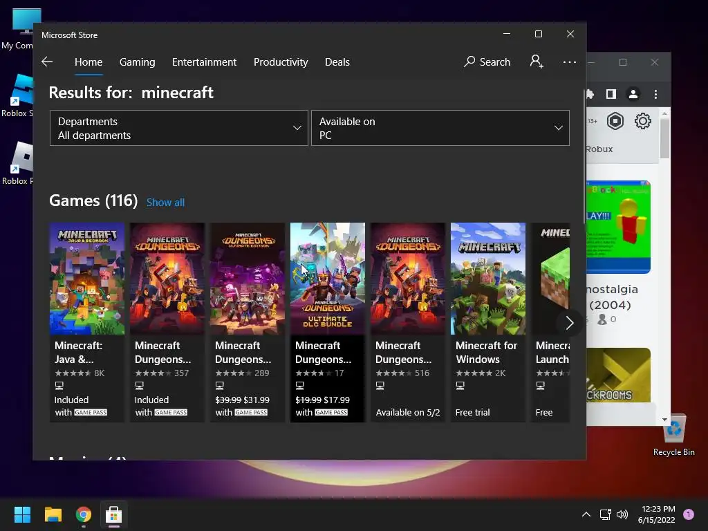
Task: Open the Recycle Bin desktop icon
Action: [x=673, y=435]
